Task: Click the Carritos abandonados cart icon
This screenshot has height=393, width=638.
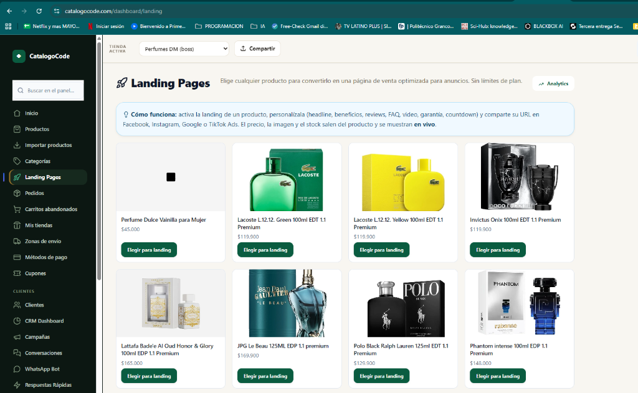Action: pyautogui.click(x=17, y=209)
